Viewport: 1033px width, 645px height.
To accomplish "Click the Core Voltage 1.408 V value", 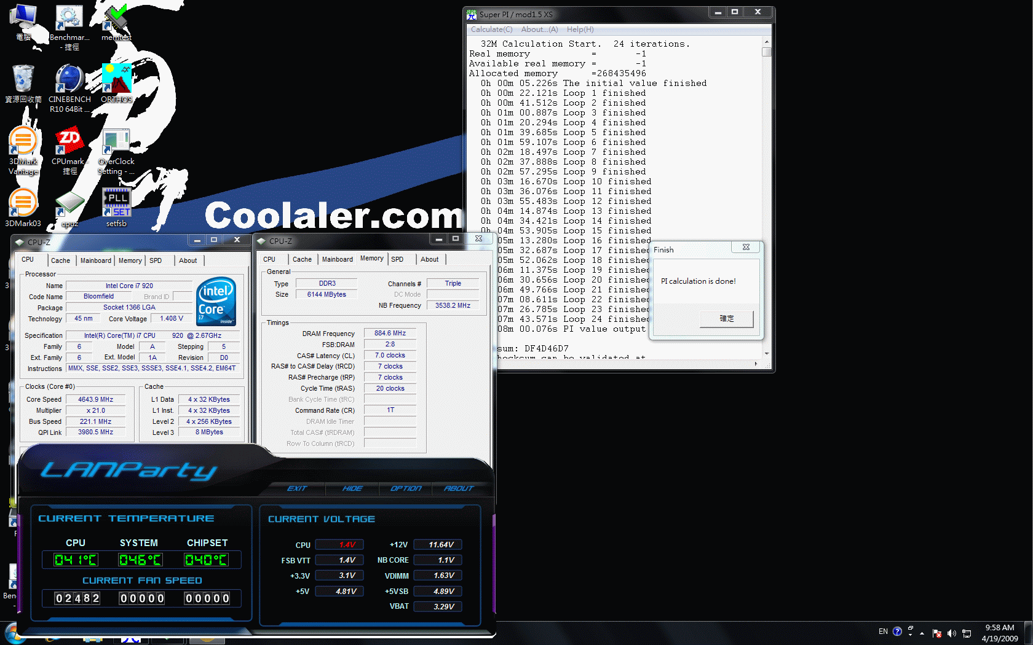I will point(172,318).
